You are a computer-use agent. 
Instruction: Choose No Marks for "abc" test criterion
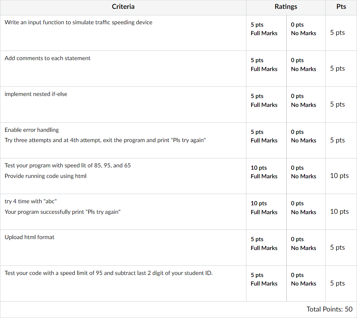(x=306, y=212)
